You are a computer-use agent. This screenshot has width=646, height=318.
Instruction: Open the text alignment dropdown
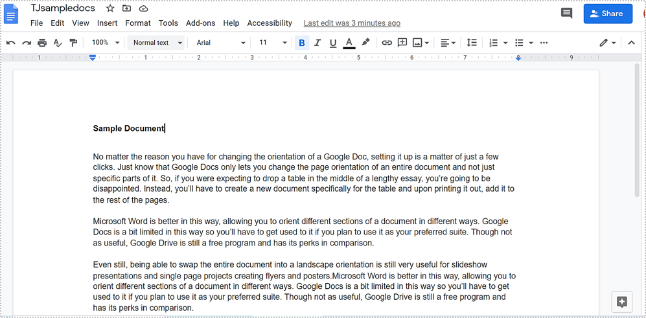point(448,43)
